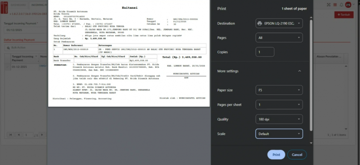Image resolution: width=360 pixels, height=165 pixels.
Task: Click the print settings panel scrollbar
Action: point(310,70)
